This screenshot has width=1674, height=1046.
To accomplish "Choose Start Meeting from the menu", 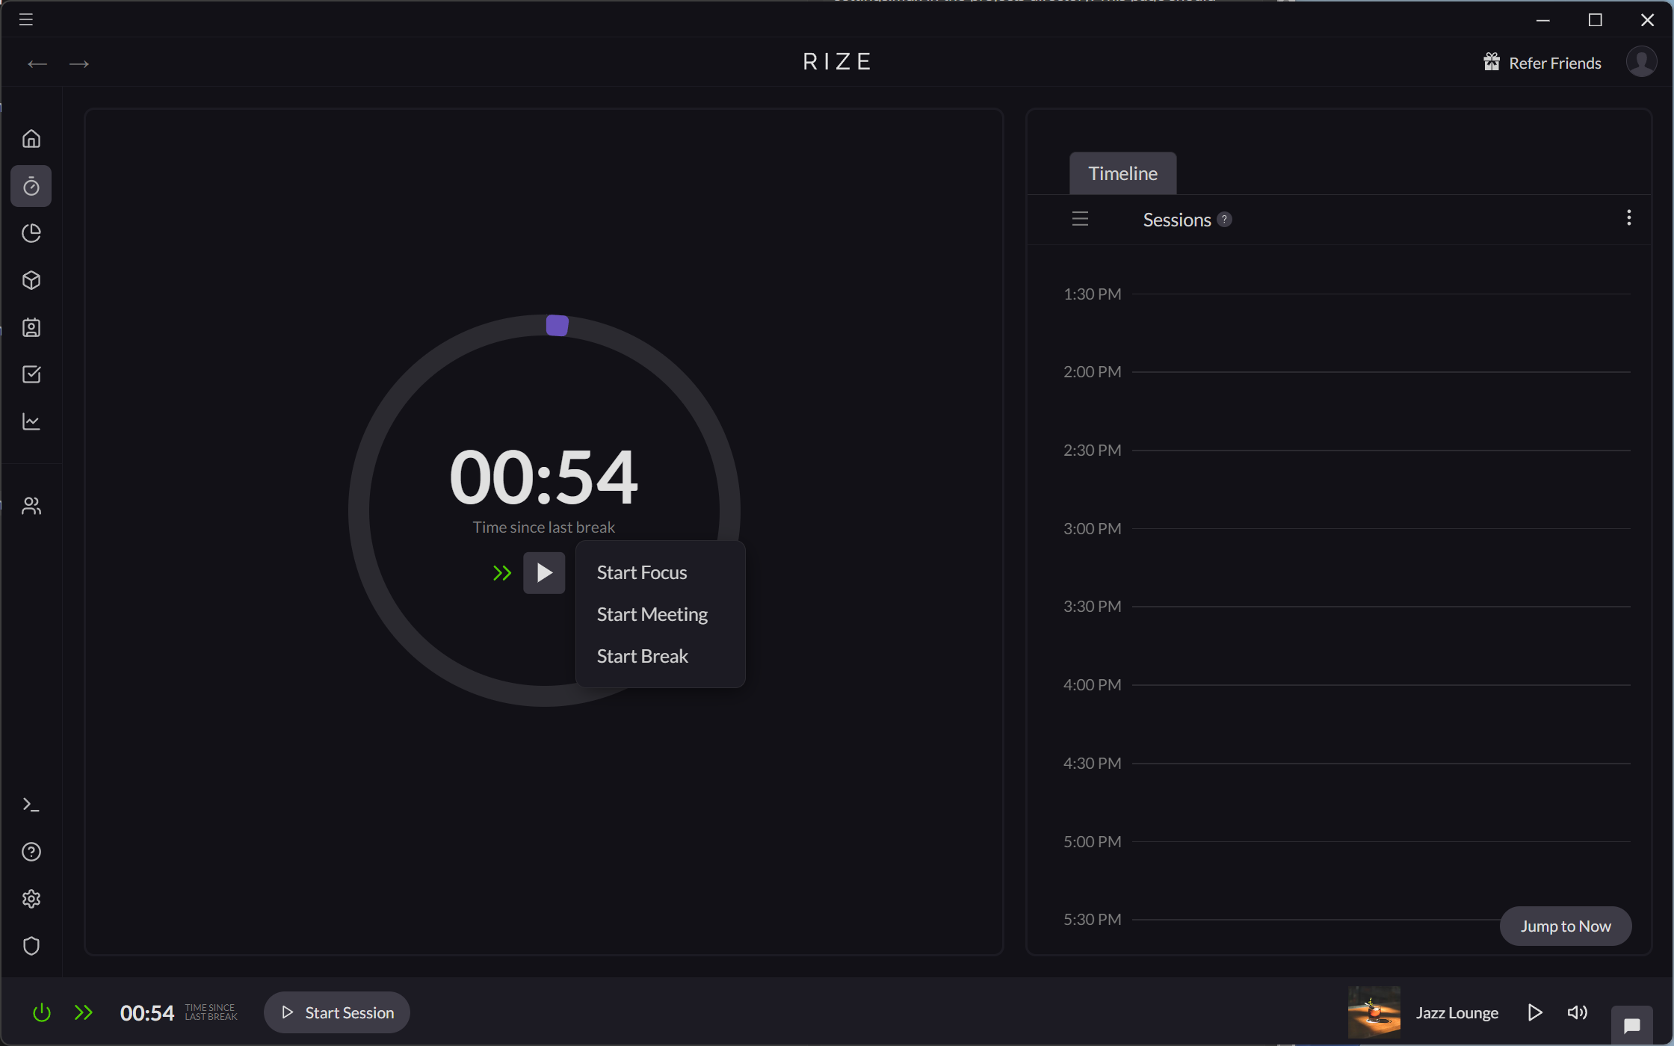I will (x=652, y=613).
